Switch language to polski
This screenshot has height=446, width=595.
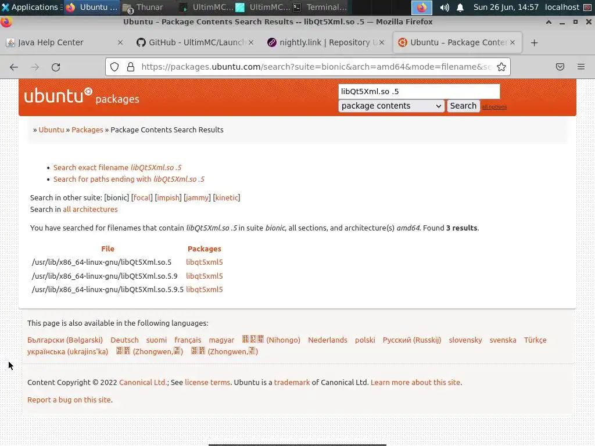[x=365, y=340]
